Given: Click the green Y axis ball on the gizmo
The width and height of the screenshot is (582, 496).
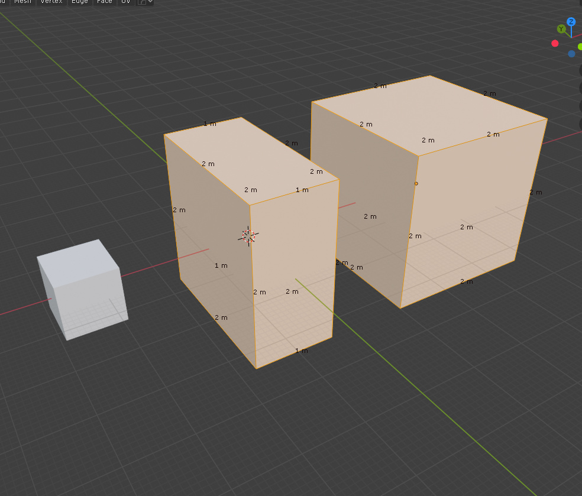Looking at the screenshot, I should [561, 29].
